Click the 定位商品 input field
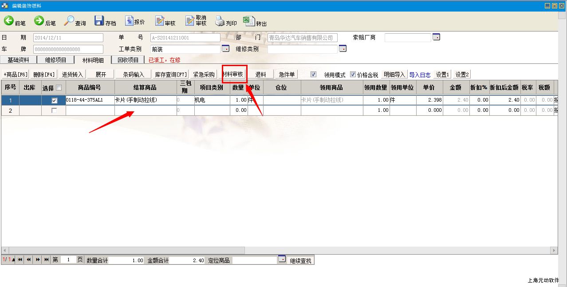 (254, 260)
